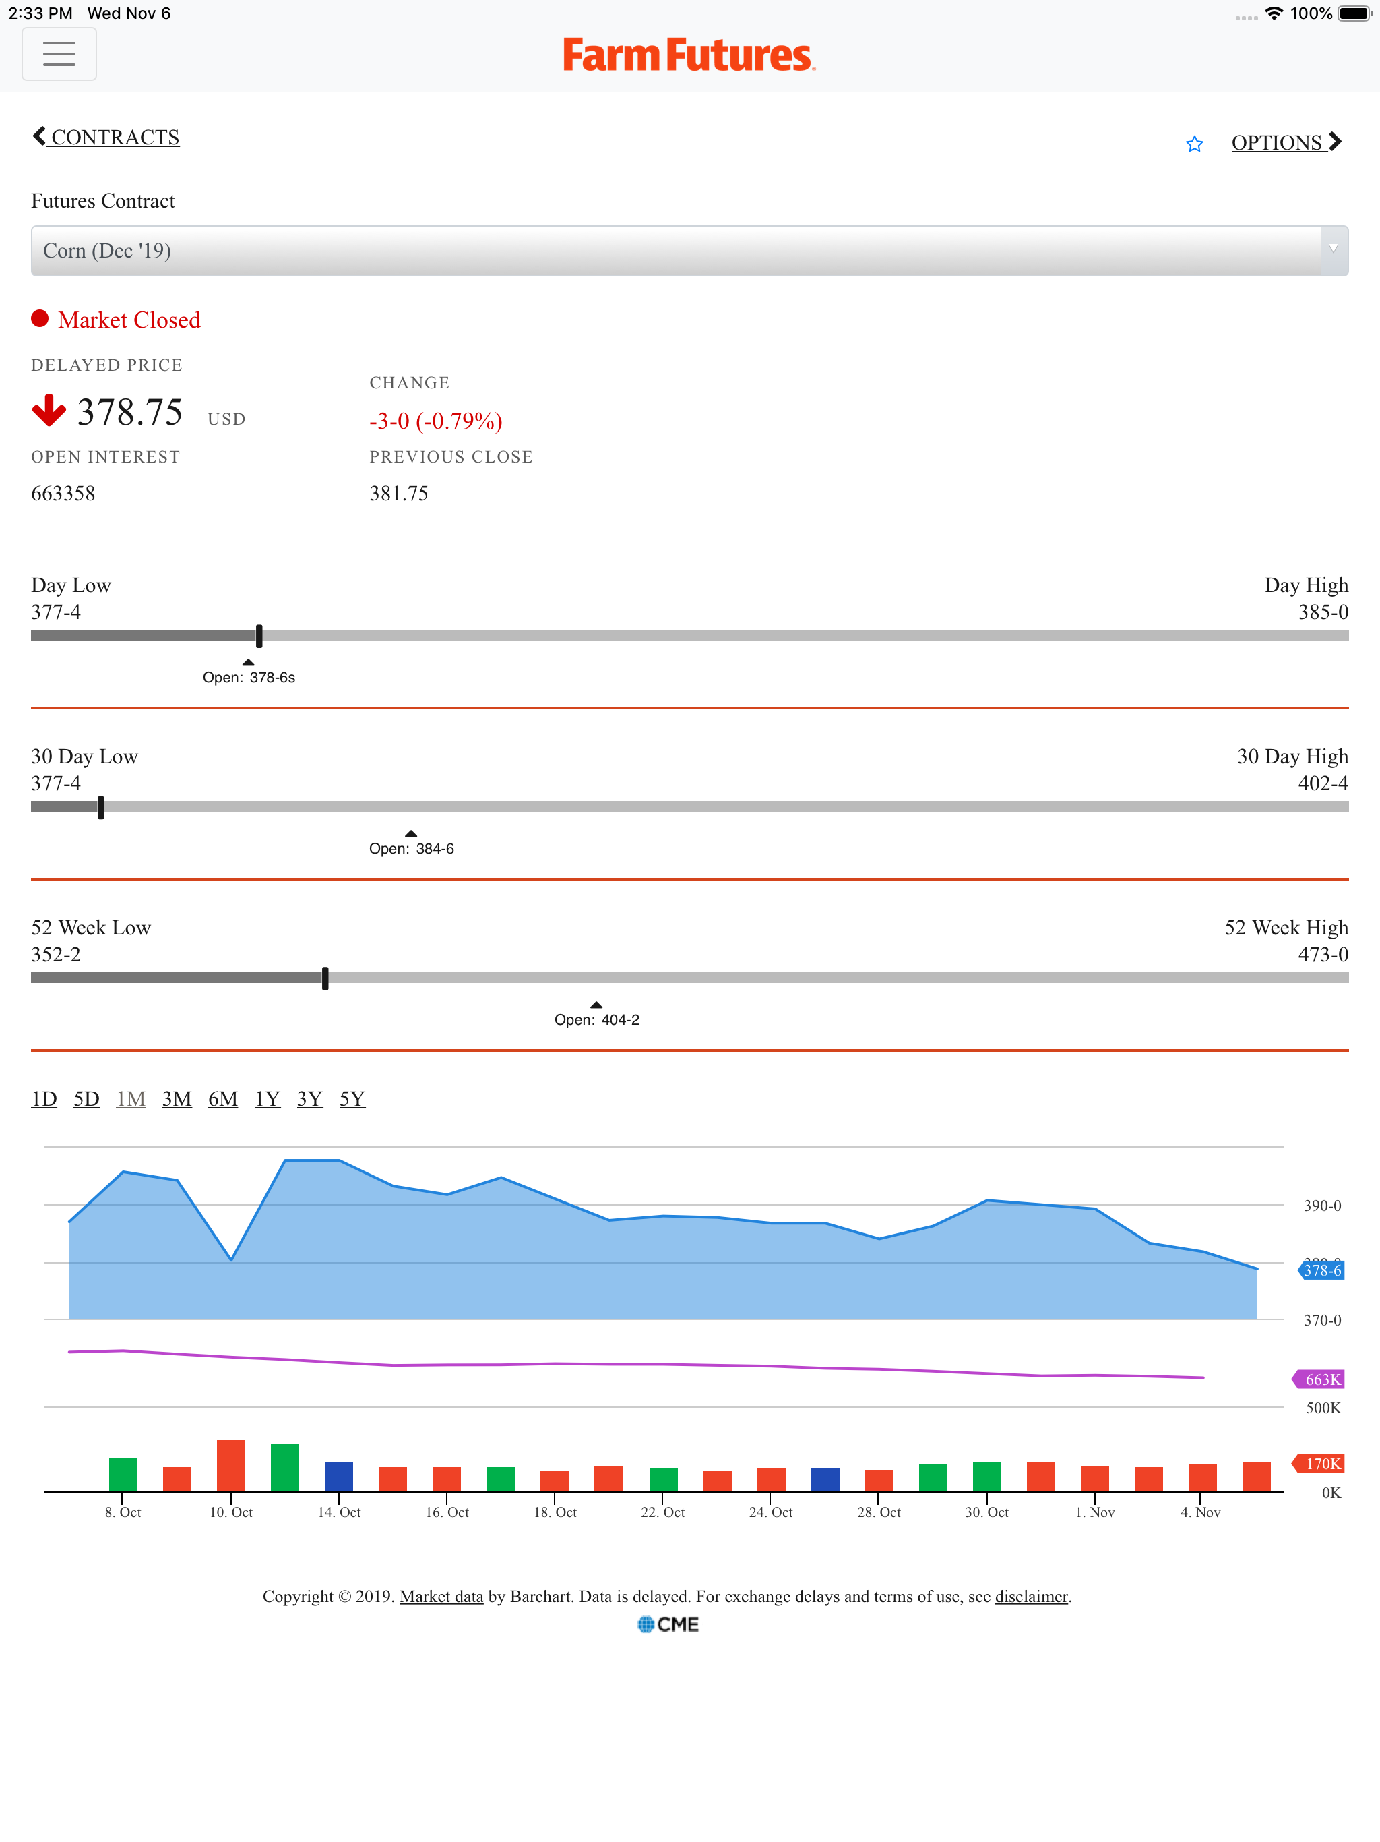Click the -3-0 (-0.79%) change value
Image resolution: width=1380 pixels, height=1842 pixels.
pyautogui.click(x=436, y=421)
